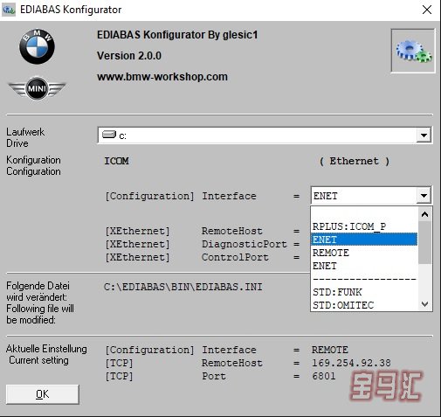
Task: Click the list scrollbar up arrow
Action: [424, 214]
